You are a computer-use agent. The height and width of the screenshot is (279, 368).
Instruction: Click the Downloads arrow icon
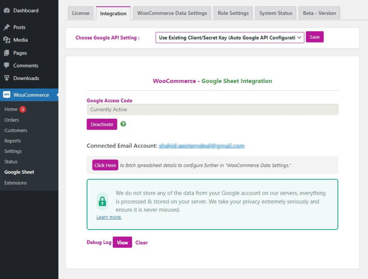(x=7, y=78)
